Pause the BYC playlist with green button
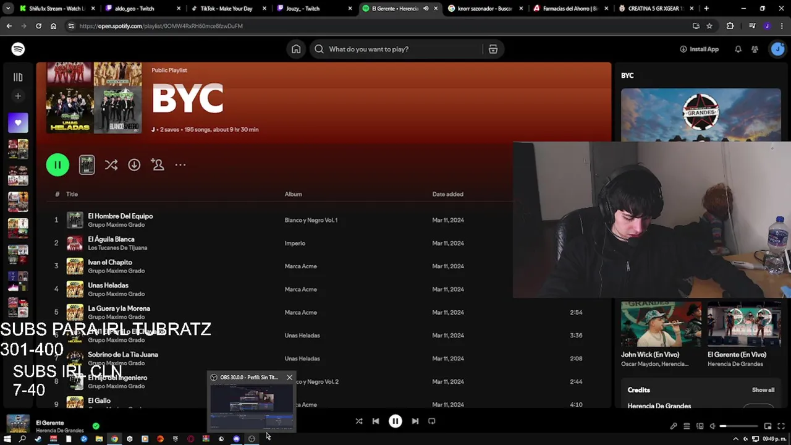The height and width of the screenshot is (445, 791). 57,164
